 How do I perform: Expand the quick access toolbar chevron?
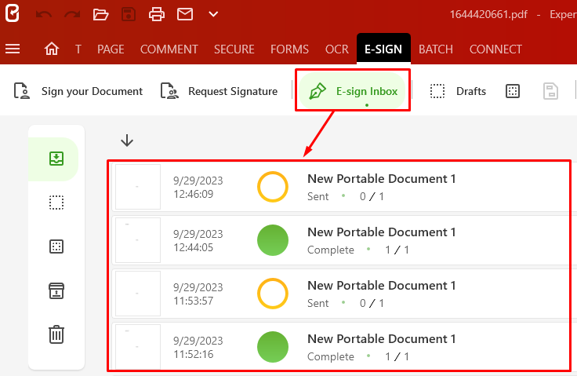pyautogui.click(x=213, y=14)
